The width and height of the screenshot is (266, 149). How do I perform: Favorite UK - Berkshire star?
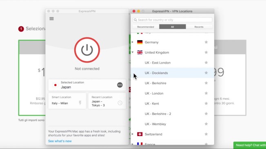coord(206,83)
